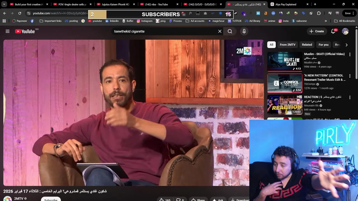
Task: Open the Ad accounts bookmark folder
Action: pyautogui.click(x=195, y=21)
